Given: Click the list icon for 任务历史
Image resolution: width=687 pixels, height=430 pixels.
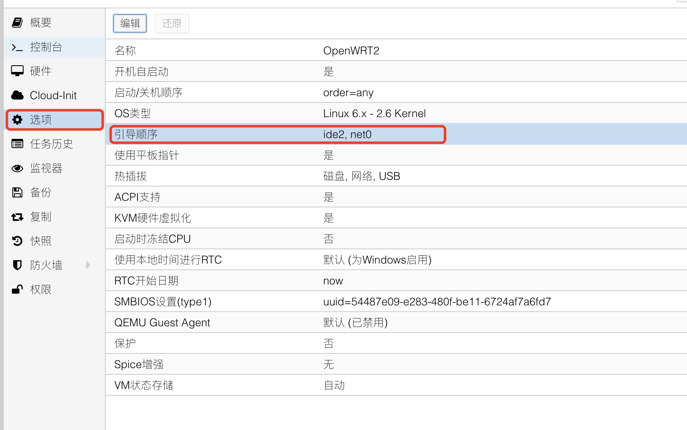Looking at the screenshot, I should click(x=17, y=144).
